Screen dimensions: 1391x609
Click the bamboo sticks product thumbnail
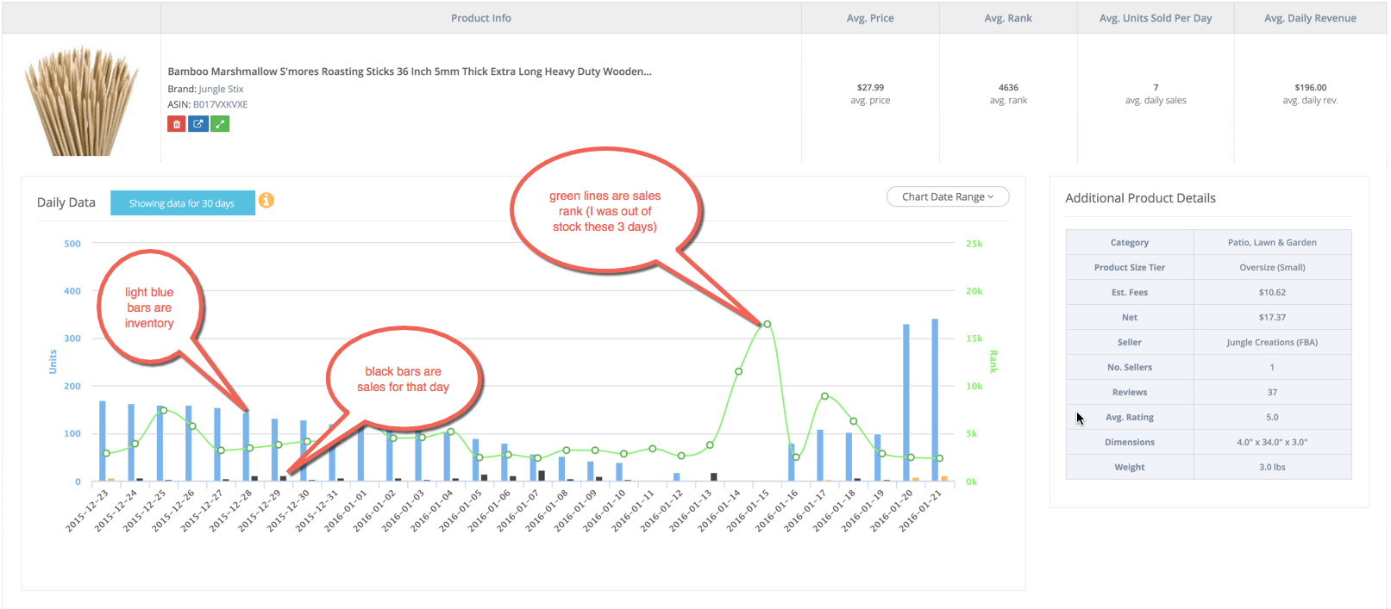pos(82,101)
